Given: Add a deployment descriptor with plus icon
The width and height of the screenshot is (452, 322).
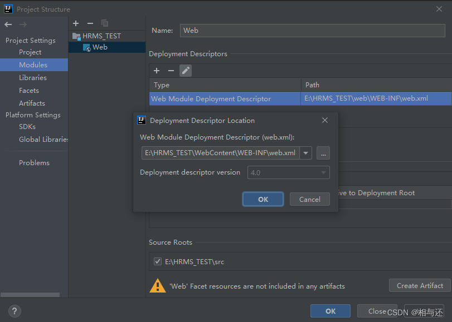Looking at the screenshot, I should (x=157, y=71).
